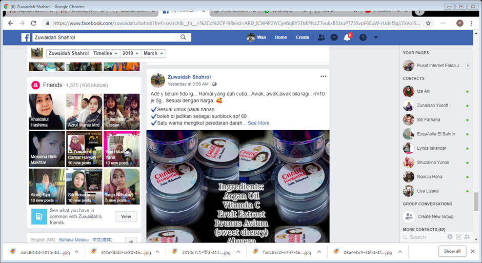Select Bahasa Melayu language link
The image size is (482, 263).
click(x=74, y=239)
